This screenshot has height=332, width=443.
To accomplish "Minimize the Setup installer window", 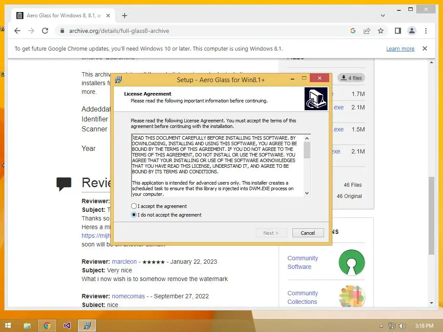I will [292, 79].
